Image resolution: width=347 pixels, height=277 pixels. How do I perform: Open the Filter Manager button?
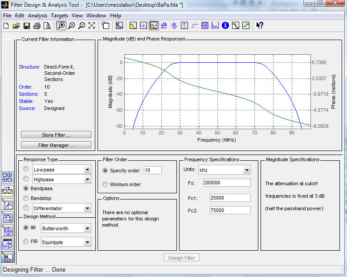(56, 145)
